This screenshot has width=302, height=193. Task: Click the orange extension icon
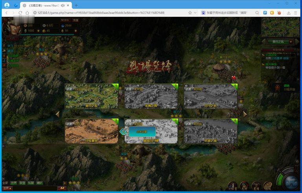[x=272, y=13]
